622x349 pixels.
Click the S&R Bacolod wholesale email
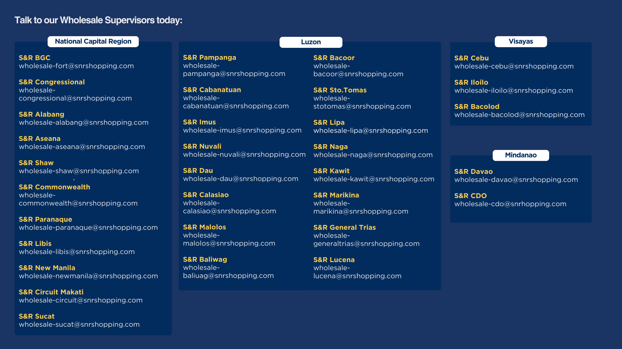[x=519, y=115]
